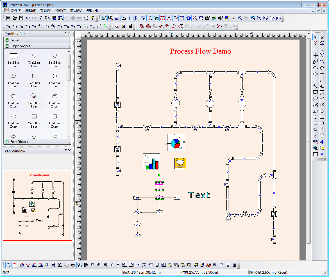
Task: Select the Text tool in right palette
Action: point(322,136)
